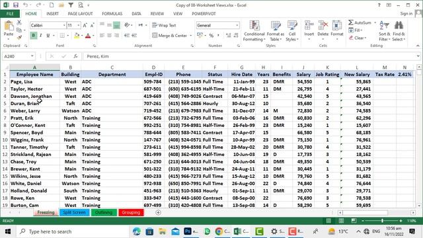423x238 pixels.
Task: Open the Sort & Filter menu
Action: pyautogui.click(x=385, y=31)
